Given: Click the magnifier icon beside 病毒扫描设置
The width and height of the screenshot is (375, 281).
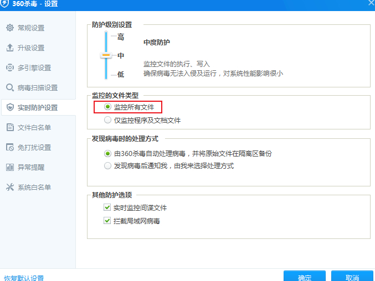Looking at the screenshot, I should (10, 87).
